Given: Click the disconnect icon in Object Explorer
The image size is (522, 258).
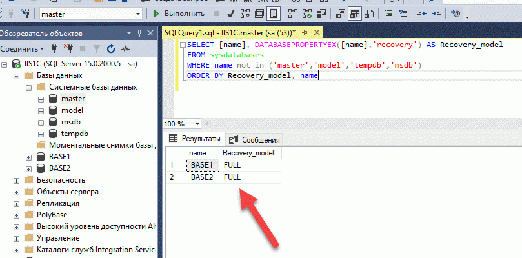Looking at the screenshot, I should coord(69,48).
